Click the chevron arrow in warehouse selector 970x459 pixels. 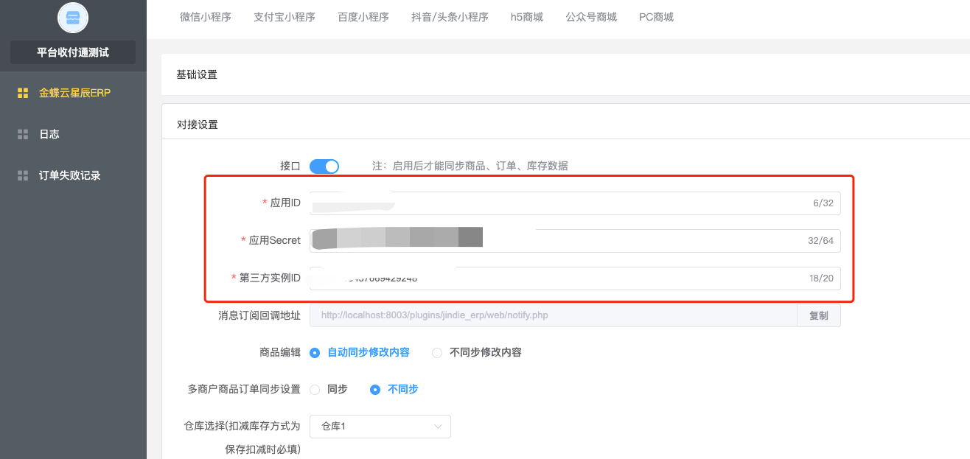click(439, 427)
